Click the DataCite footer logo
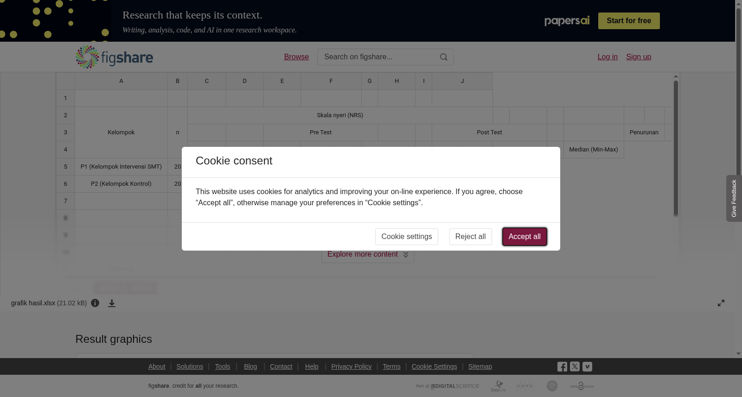This screenshot has height=397, width=742. [499, 386]
